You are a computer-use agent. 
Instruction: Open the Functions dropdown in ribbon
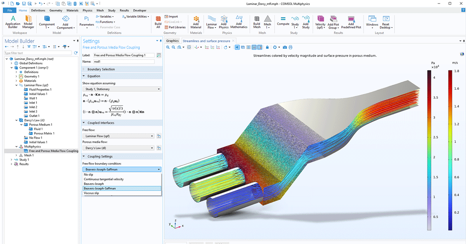[106, 22]
